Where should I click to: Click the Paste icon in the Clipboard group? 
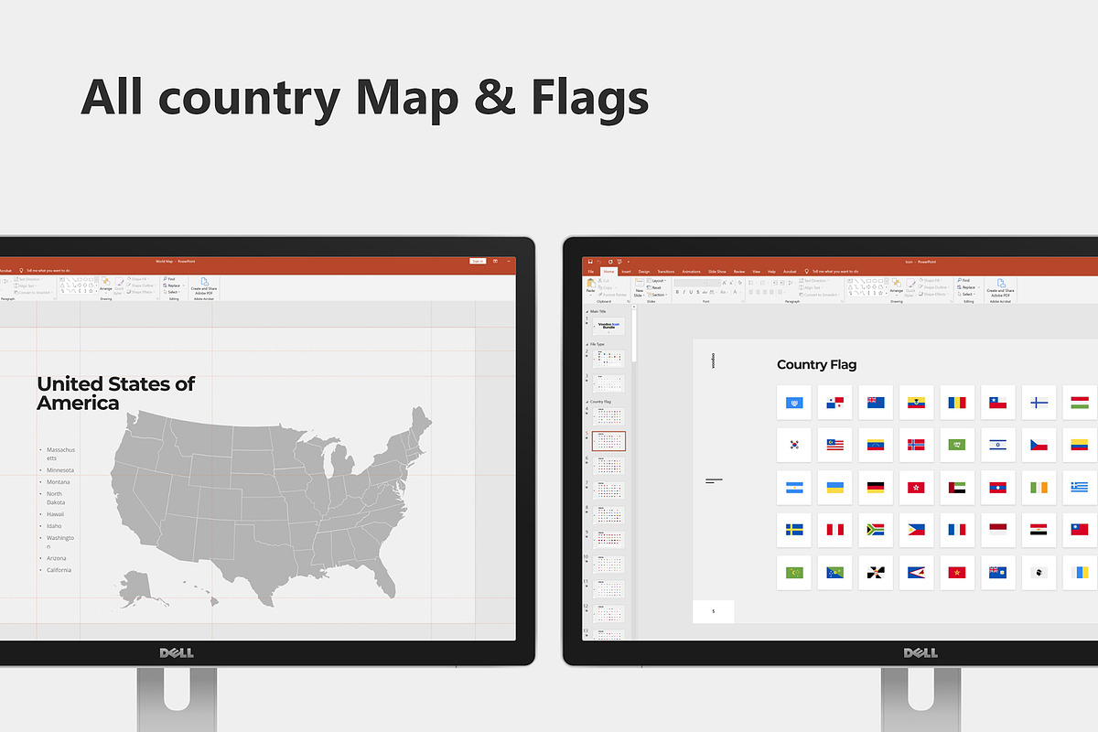591,285
